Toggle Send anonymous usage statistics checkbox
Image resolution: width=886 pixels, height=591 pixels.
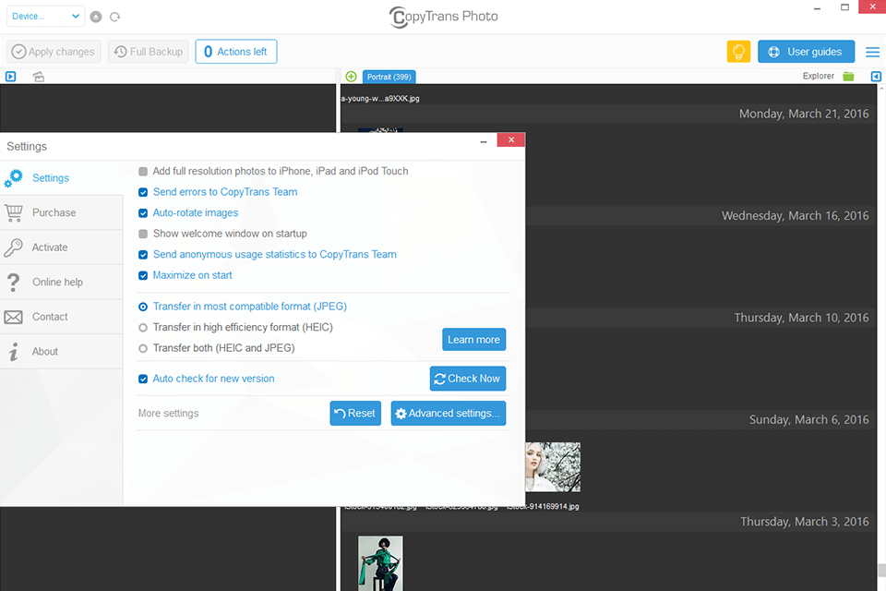click(143, 255)
